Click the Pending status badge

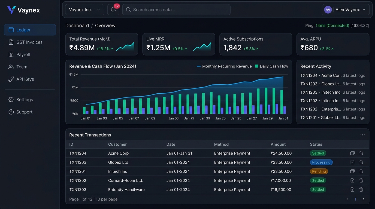tap(319, 171)
